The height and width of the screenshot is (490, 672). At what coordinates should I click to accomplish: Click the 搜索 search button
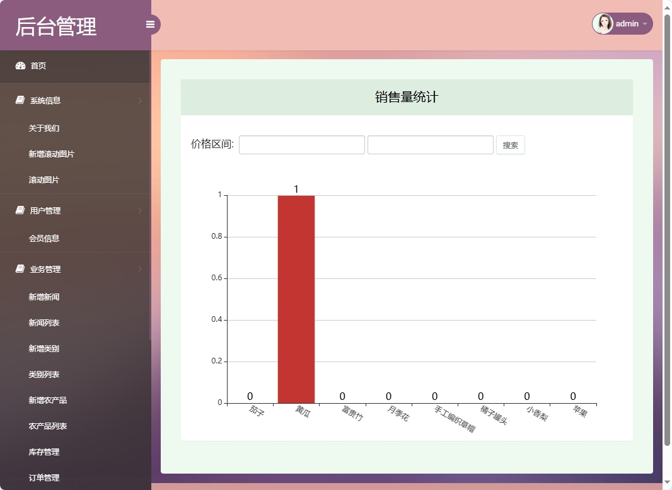coord(510,145)
